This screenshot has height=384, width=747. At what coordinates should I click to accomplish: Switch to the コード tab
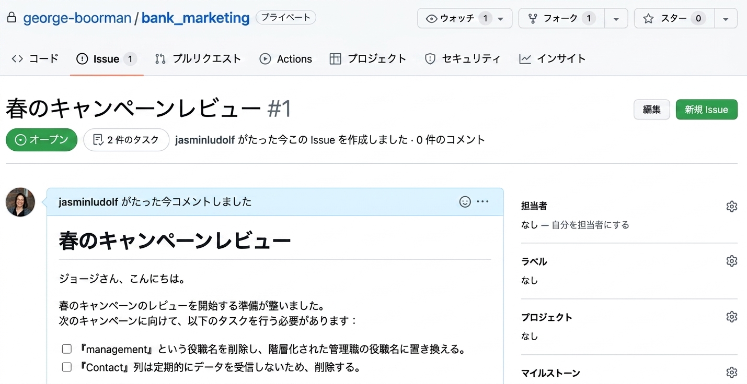click(35, 59)
